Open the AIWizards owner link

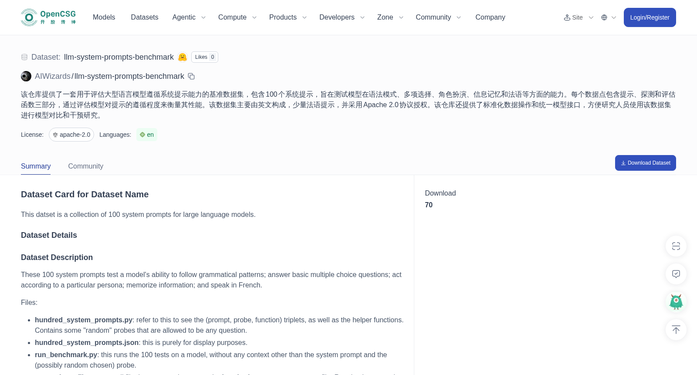click(x=53, y=76)
